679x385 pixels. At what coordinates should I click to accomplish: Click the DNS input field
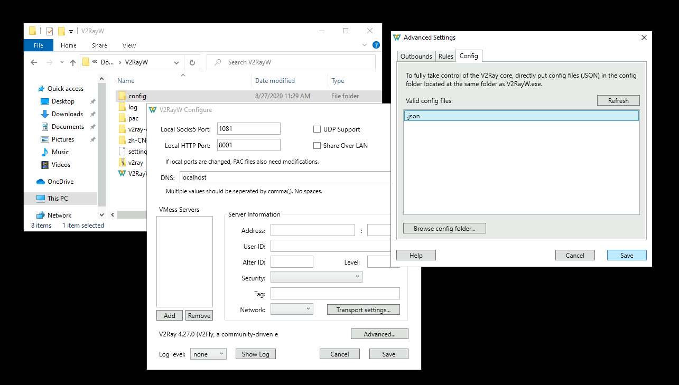pyautogui.click(x=285, y=177)
